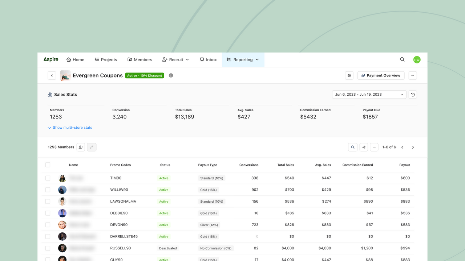This screenshot has width=465, height=261.
Task: Click the global search icon in top bar
Action: coord(402,59)
